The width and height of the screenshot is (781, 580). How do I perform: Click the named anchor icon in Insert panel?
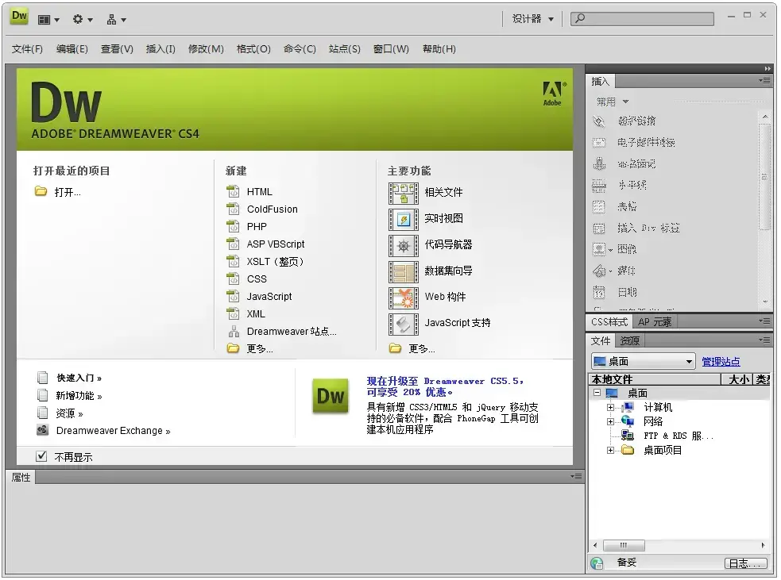[599, 163]
